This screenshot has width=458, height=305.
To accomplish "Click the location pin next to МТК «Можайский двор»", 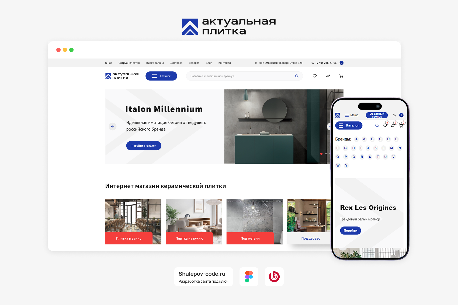I will pyautogui.click(x=256, y=63).
